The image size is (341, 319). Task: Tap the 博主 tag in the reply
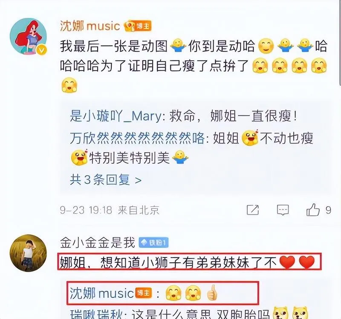pos(143,293)
